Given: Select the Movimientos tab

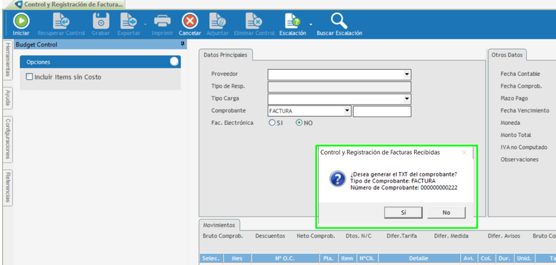Looking at the screenshot, I should (x=219, y=225).
